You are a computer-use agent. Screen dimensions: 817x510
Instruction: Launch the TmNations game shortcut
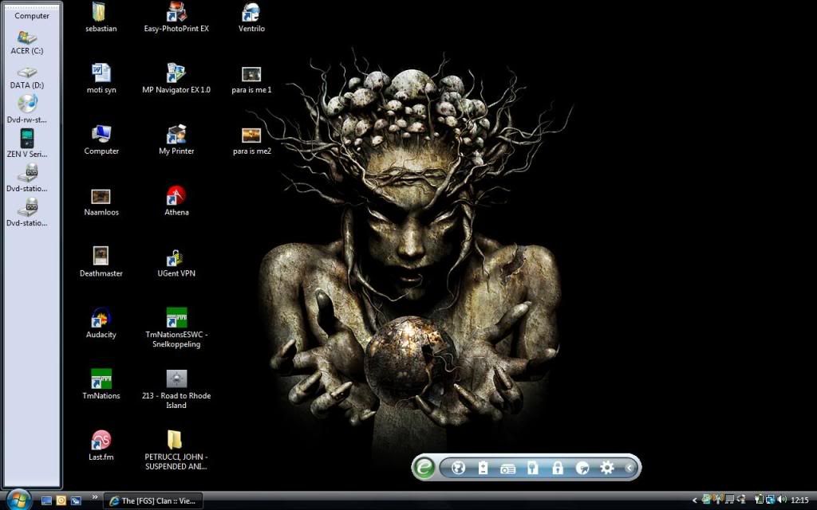[101, 385]
